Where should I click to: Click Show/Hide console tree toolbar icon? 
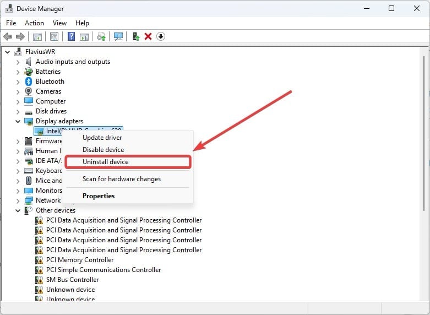(37, 36)
